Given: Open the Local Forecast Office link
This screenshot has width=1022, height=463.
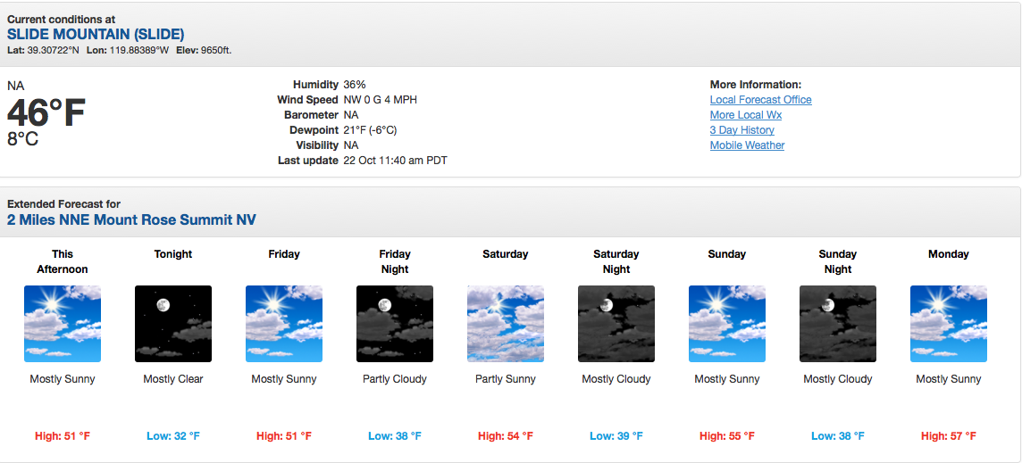Looking at the screenshot, I should [x=760, y=100].
